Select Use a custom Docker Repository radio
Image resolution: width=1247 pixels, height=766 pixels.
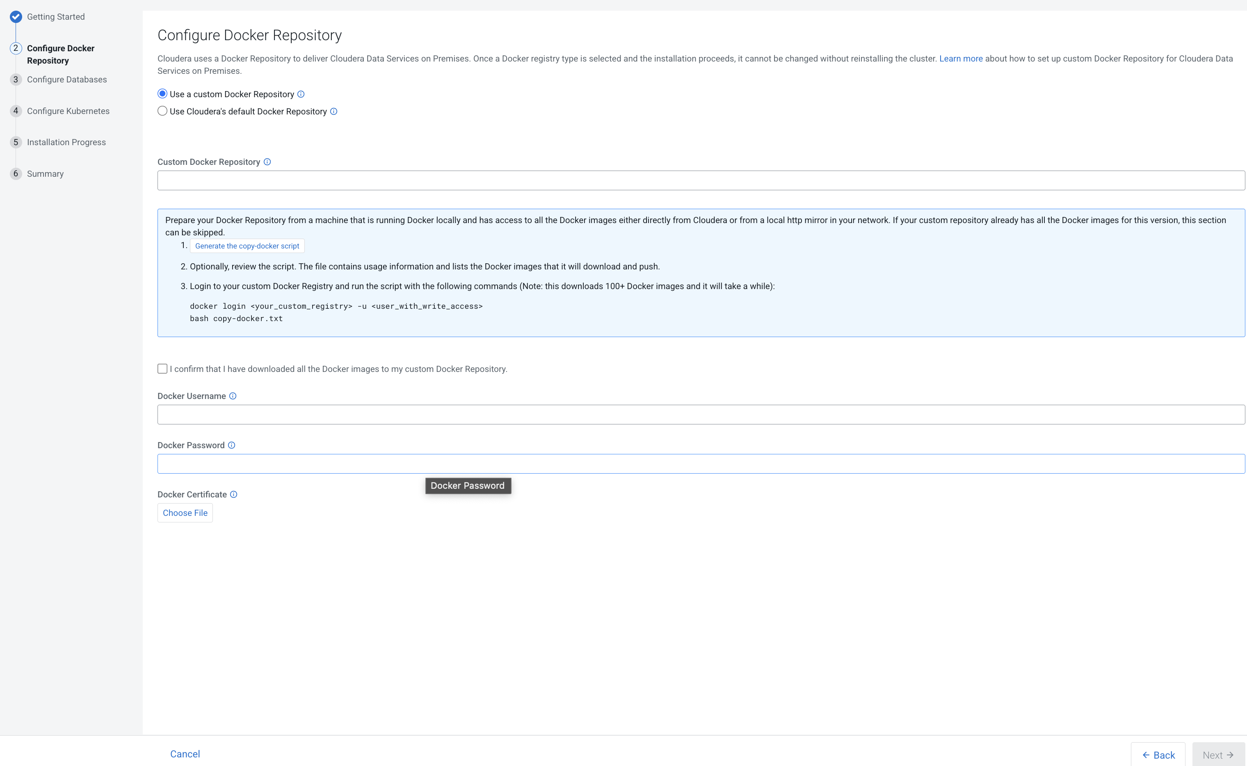162,94
